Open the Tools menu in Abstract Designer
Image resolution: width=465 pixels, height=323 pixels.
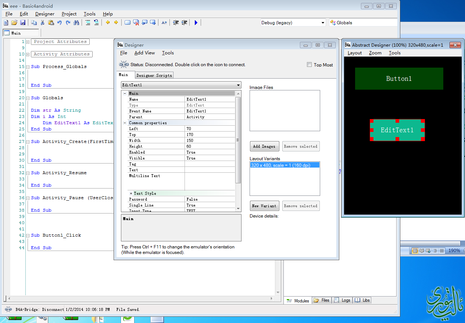click(x=394, y=53)
